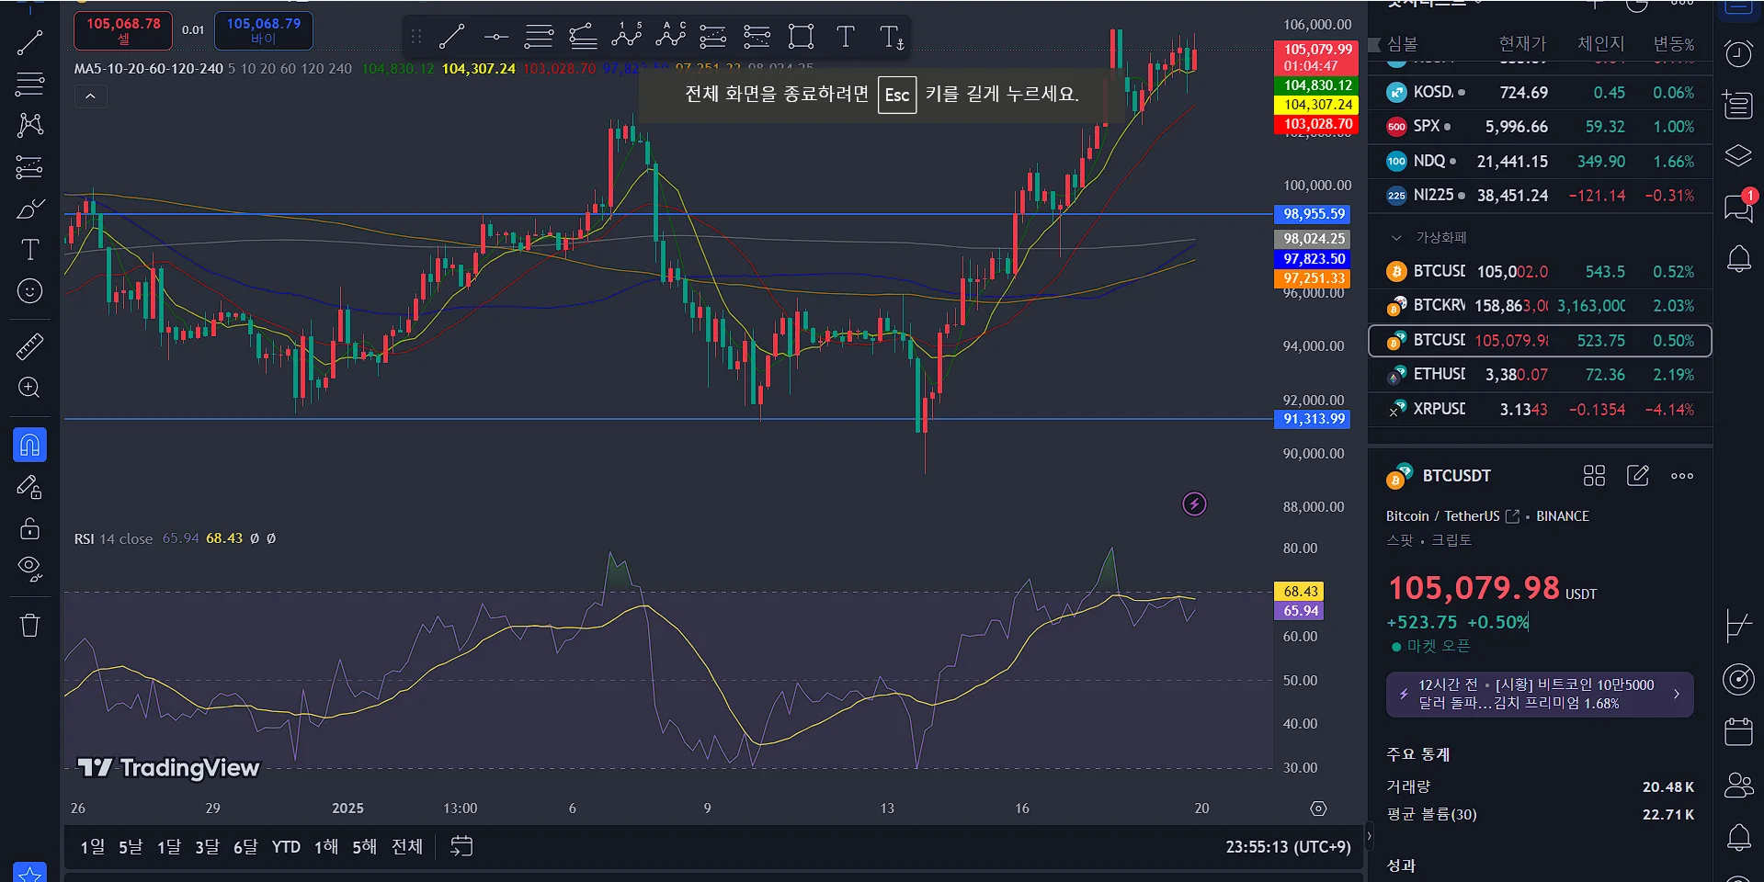Open chats with one unread notification
1764x882 pixels.
tap(1738, 207)
